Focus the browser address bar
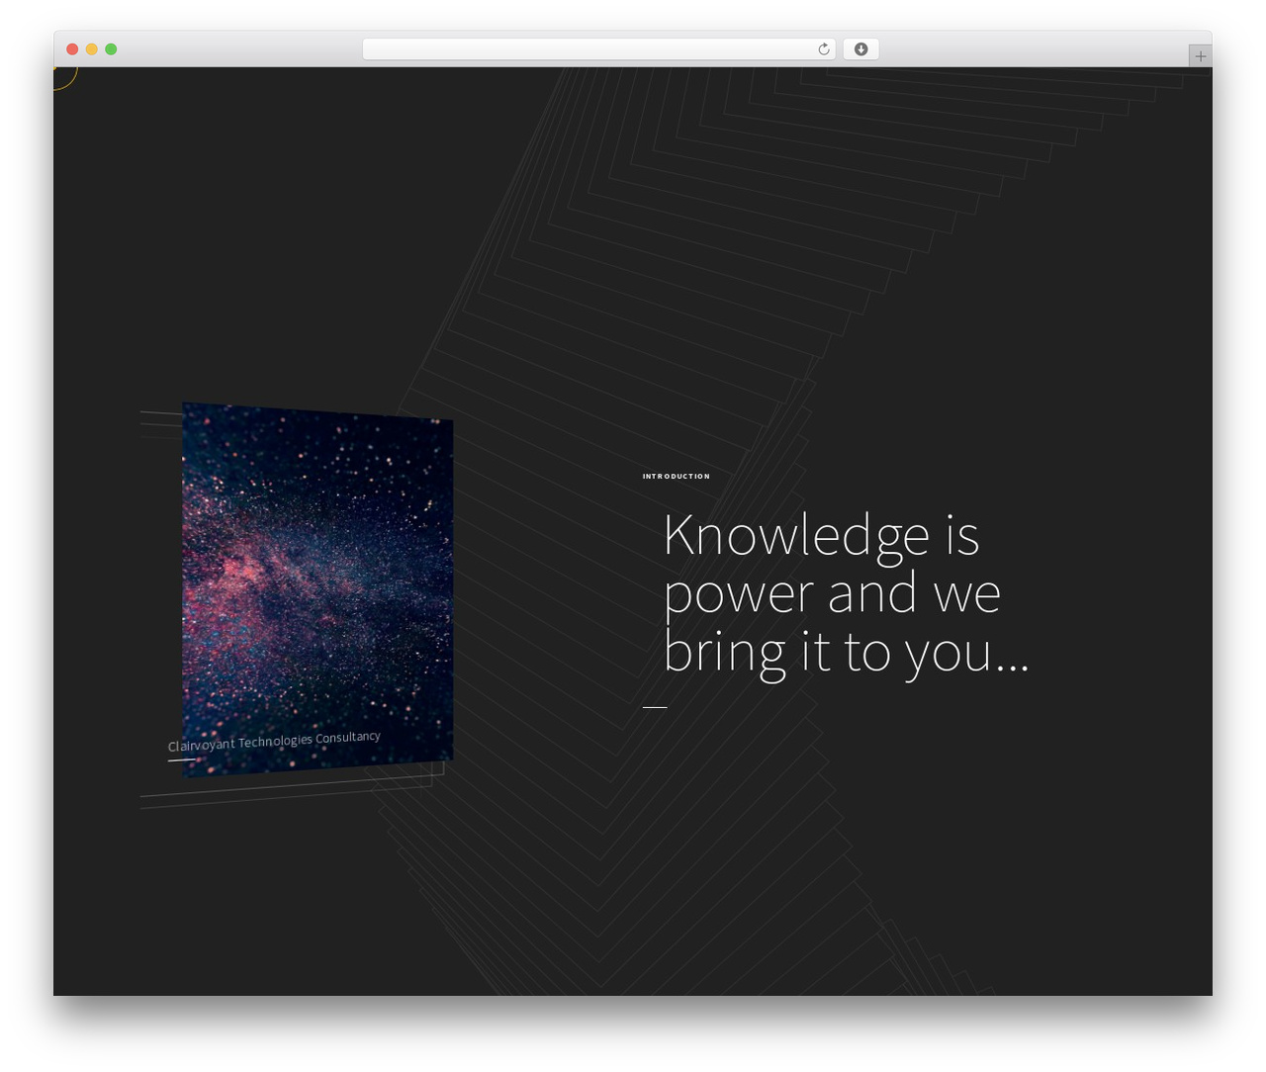The height and width of the screenshot is (1072, 1266). pos(598,49)
